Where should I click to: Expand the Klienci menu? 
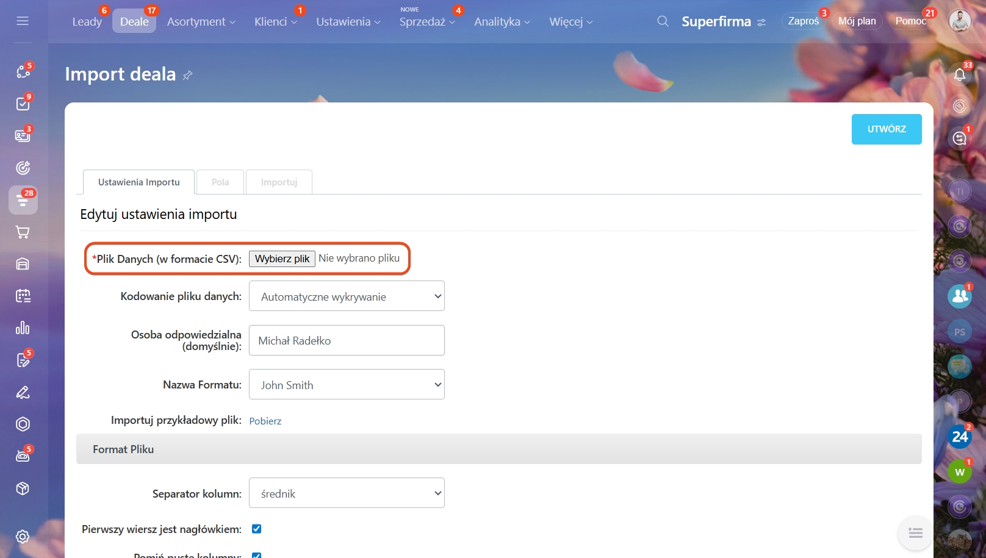point(276,21)
